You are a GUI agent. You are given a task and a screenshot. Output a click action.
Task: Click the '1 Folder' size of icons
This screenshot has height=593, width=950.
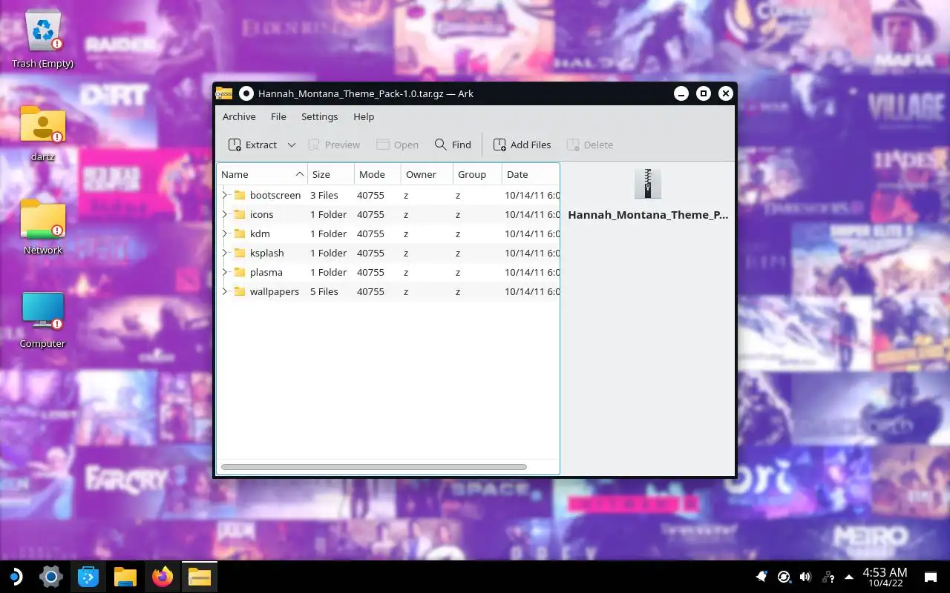tap(328, 214)
